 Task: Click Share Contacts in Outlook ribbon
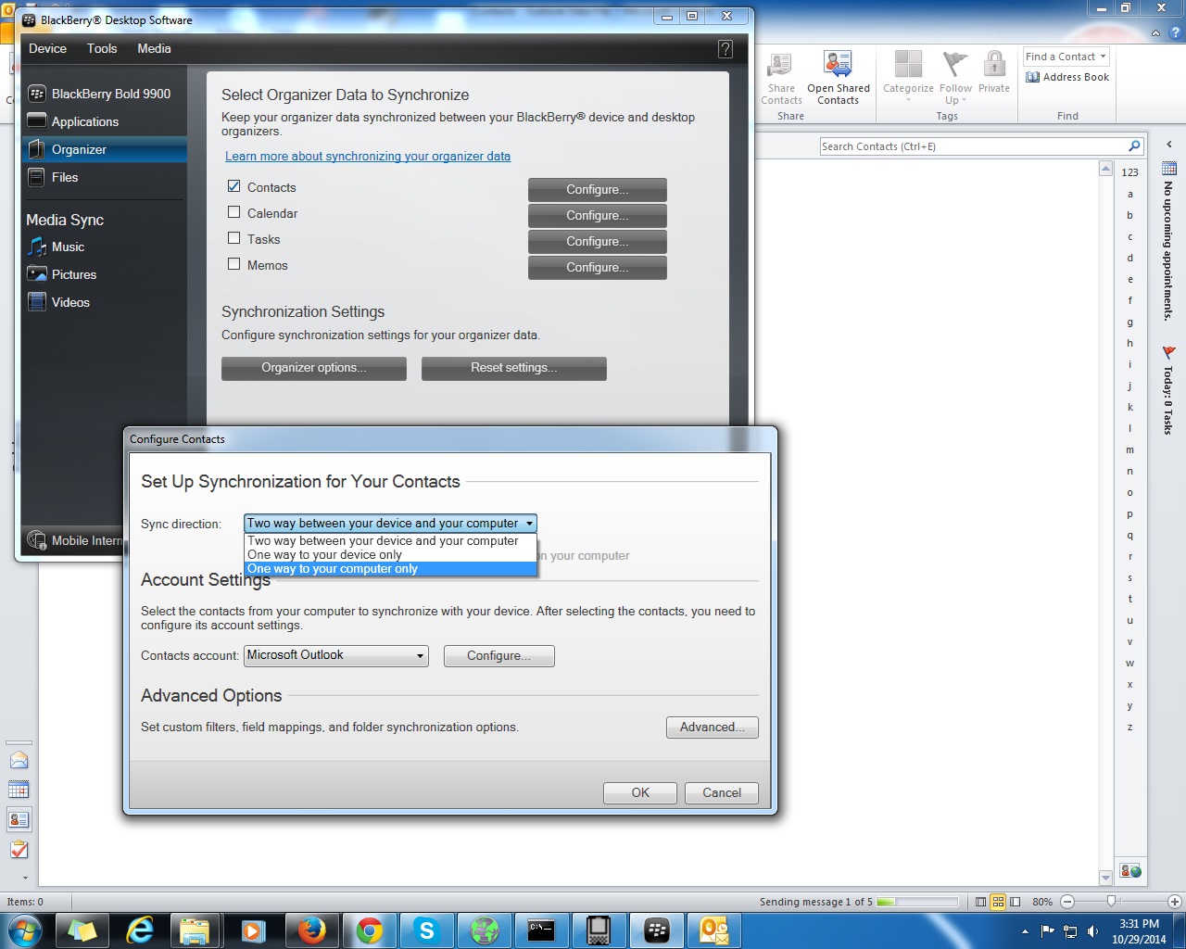tap(781, 79)
